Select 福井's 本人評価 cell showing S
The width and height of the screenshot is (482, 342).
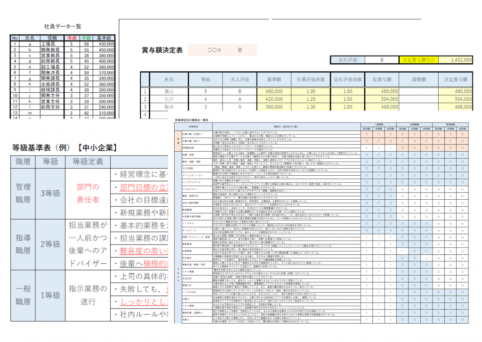click(239, 107)
